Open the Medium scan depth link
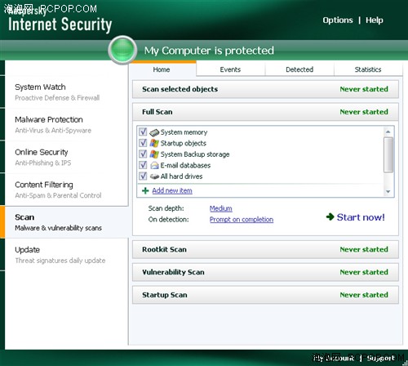Image resolution: width=408 pixels, height=366 pixels. (x=221, y=208)
